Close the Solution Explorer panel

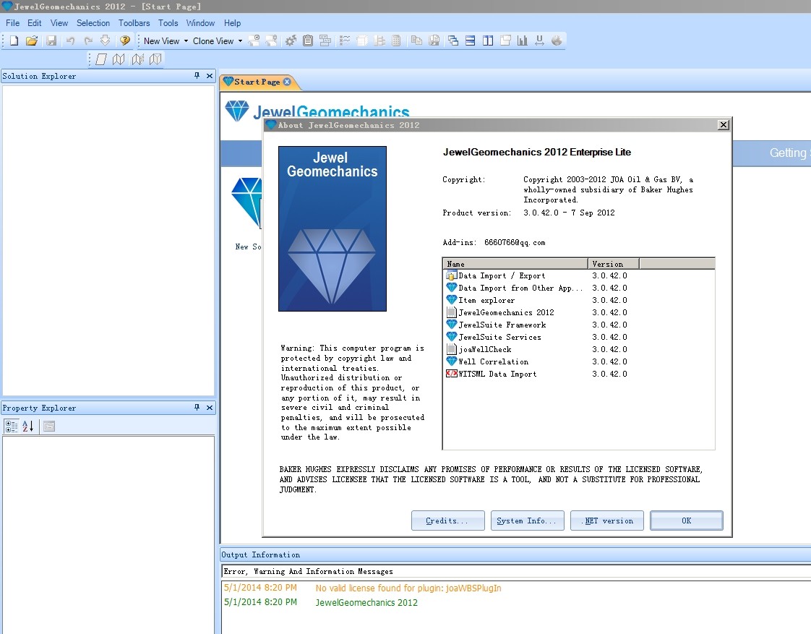210,75
